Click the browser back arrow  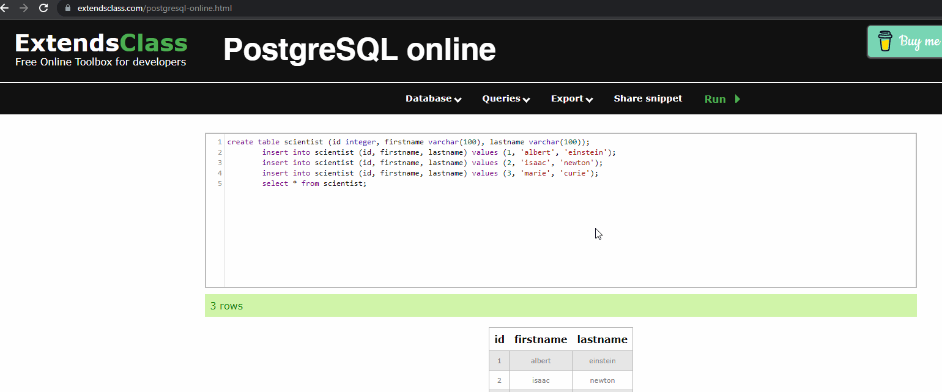[5, 8]
